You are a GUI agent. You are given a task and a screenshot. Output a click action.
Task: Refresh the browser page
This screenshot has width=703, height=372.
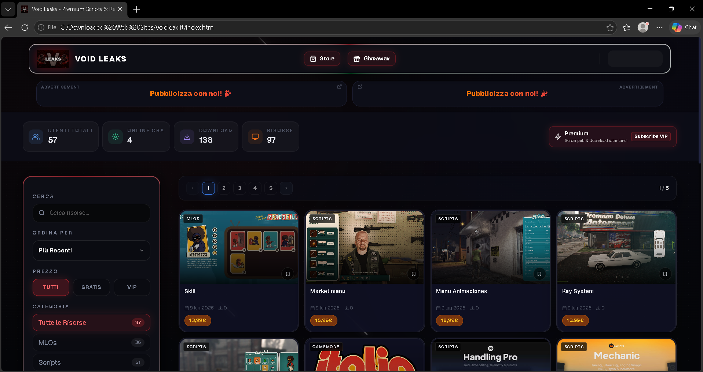tap(25, 27)
